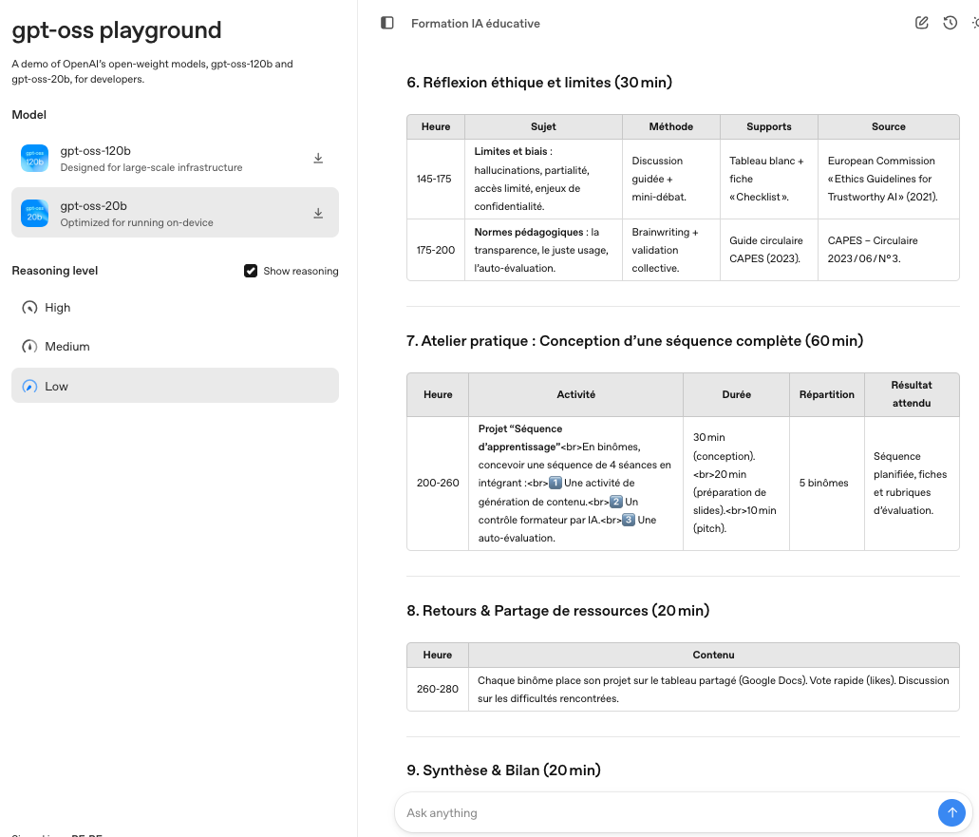Switch theme with the sun icon
This screenshot has width=979, height=837.
coord(973,23)
